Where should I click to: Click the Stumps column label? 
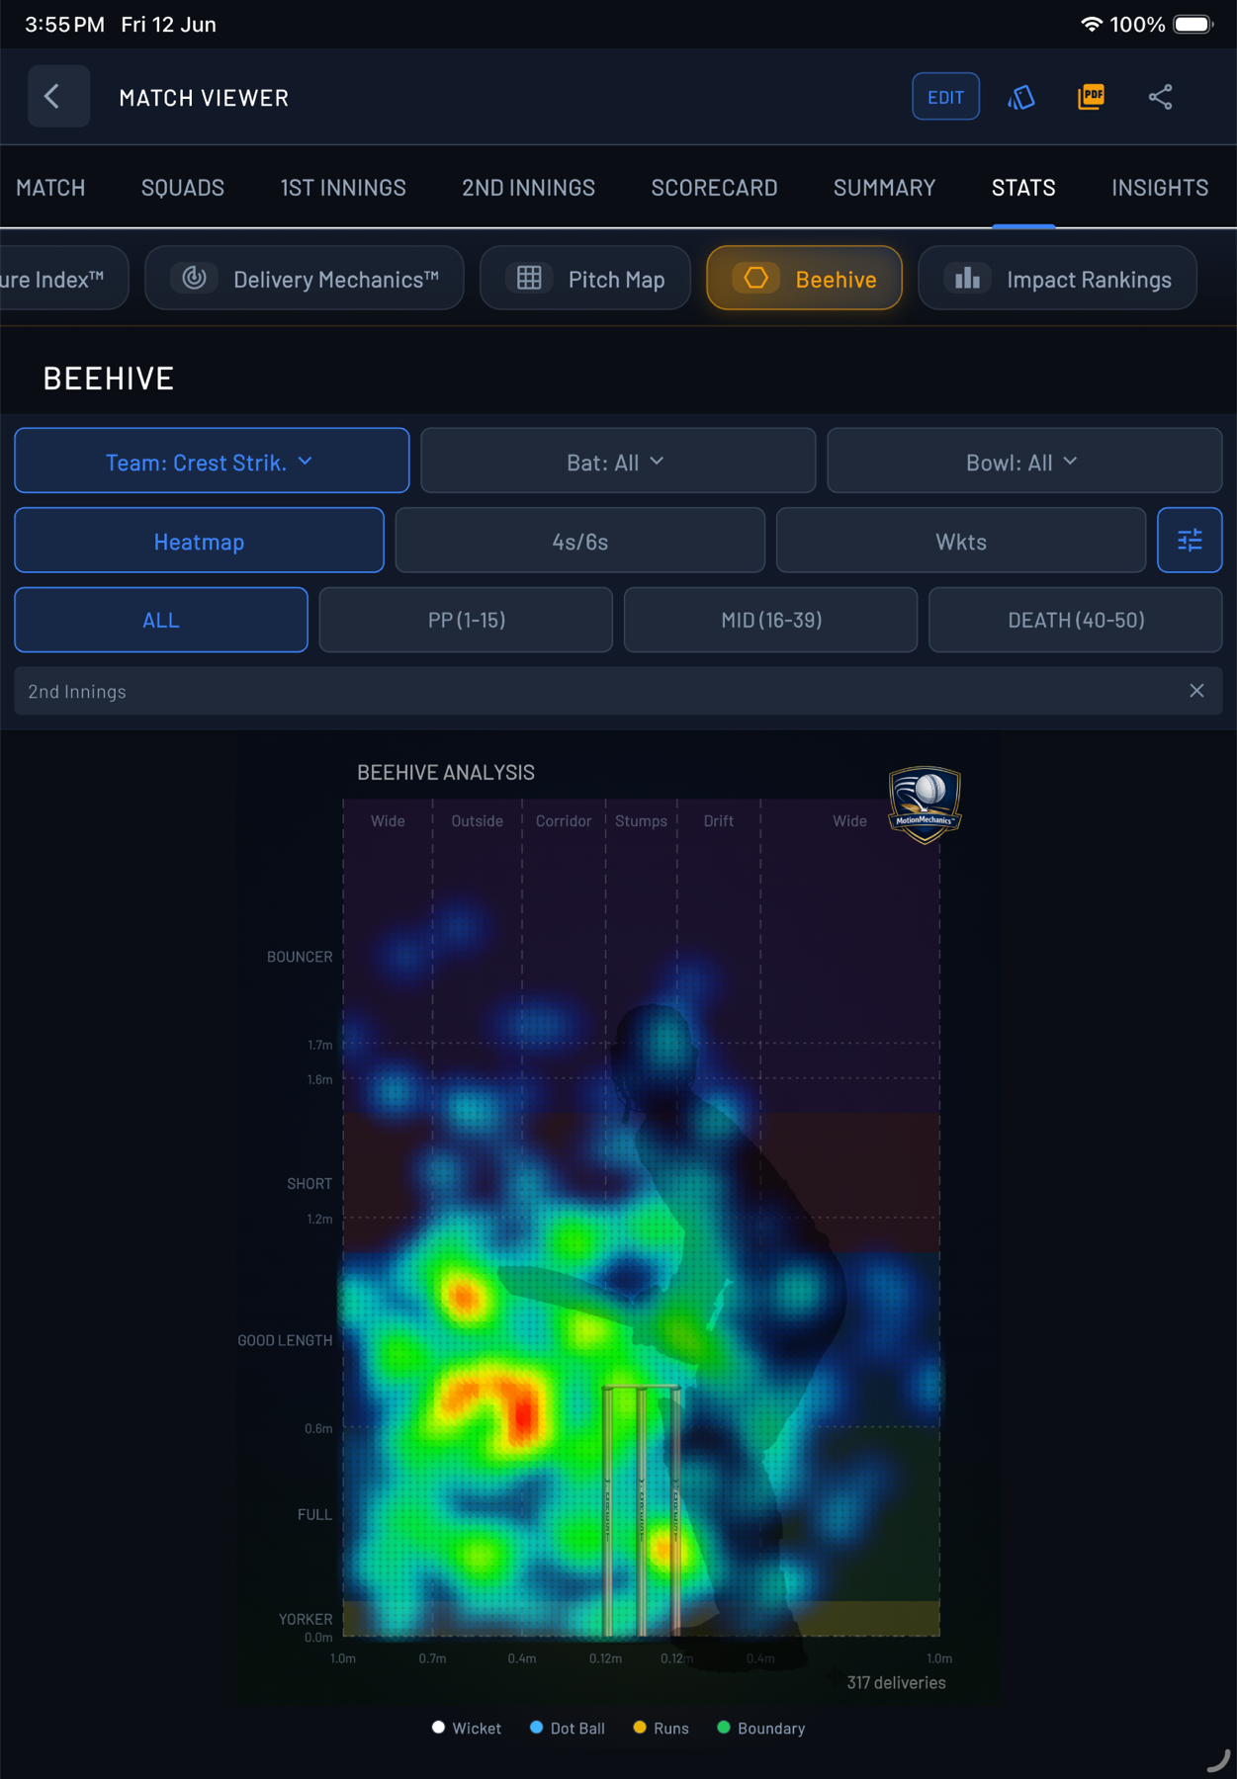[641, 821]
